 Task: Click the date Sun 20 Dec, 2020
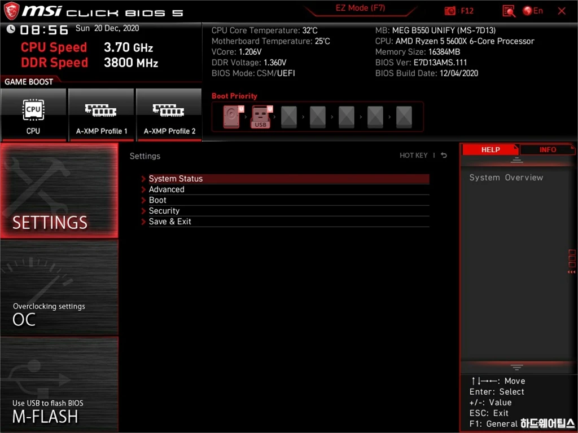click(x=107, y=28)
